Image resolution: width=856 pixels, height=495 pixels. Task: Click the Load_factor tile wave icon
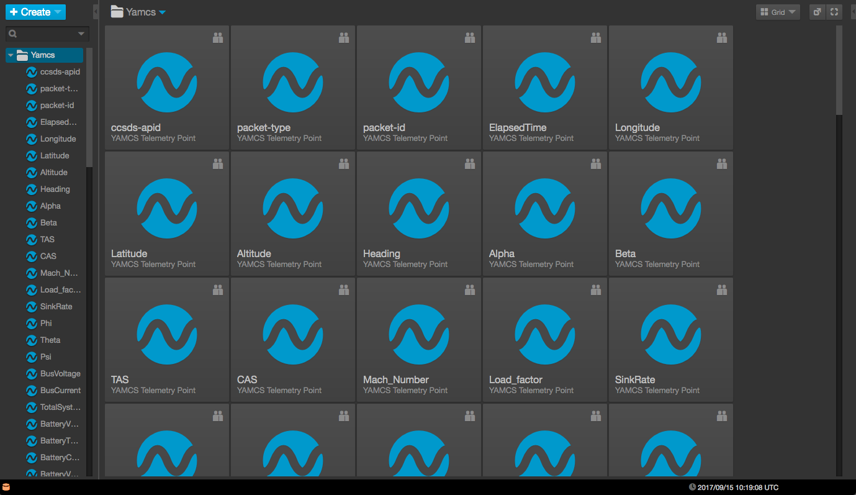point(545,335)
